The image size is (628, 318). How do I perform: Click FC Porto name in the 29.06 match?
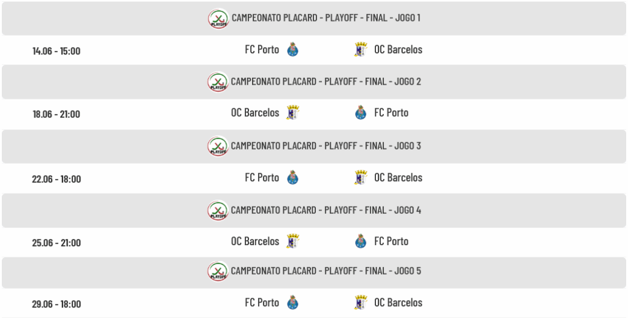tap(262, 302)
